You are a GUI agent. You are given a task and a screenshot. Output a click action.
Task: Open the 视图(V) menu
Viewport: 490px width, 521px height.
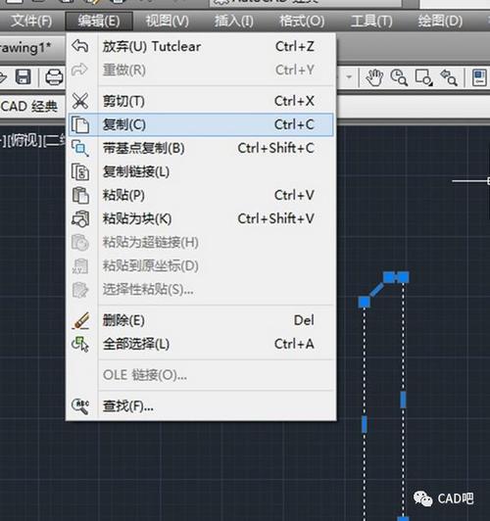point(168,22)
